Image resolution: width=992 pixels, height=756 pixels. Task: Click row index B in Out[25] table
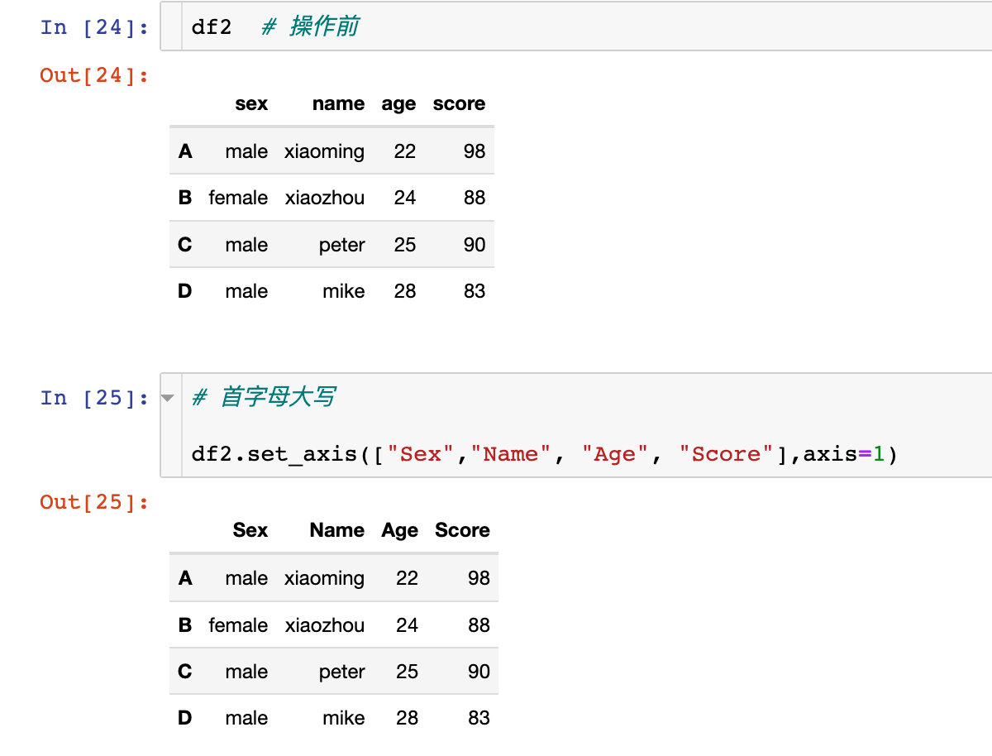[185, 625]
